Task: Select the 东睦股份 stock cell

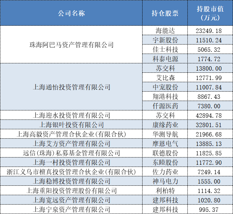Action: click(165, 162)
